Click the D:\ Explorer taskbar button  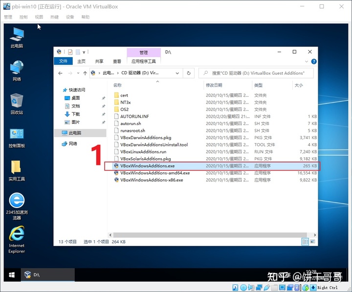[47, 275]
